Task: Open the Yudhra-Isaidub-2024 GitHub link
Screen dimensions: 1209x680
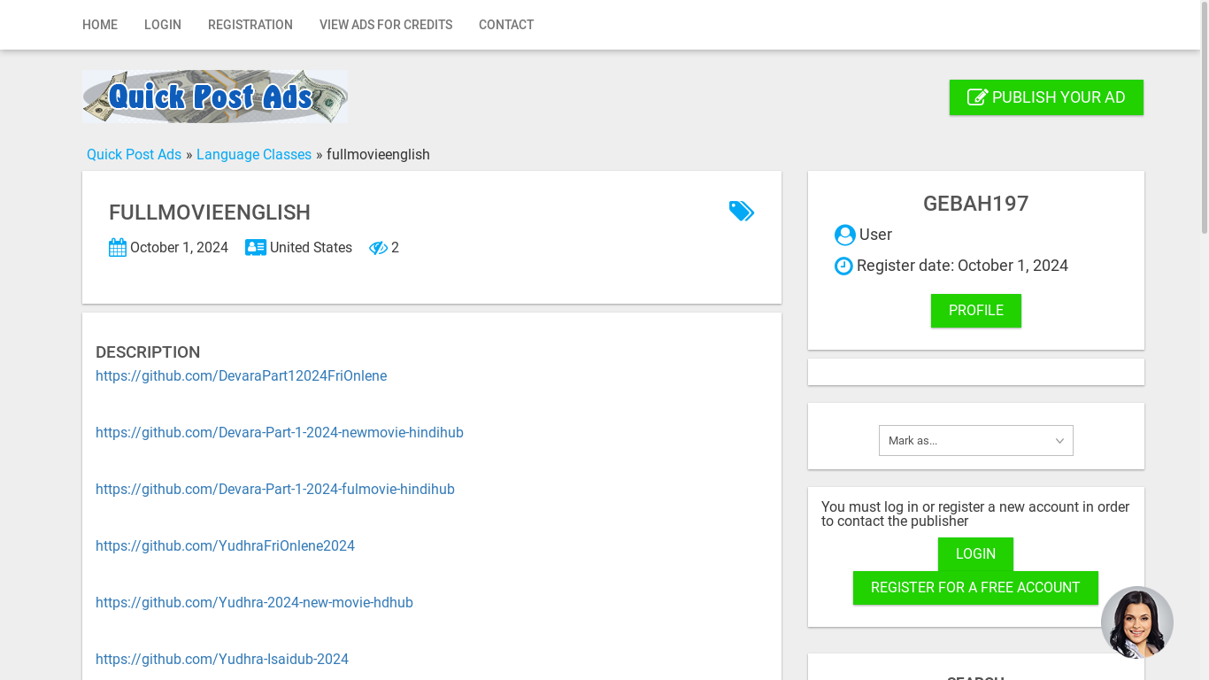Action: click(x=222, y=660)
